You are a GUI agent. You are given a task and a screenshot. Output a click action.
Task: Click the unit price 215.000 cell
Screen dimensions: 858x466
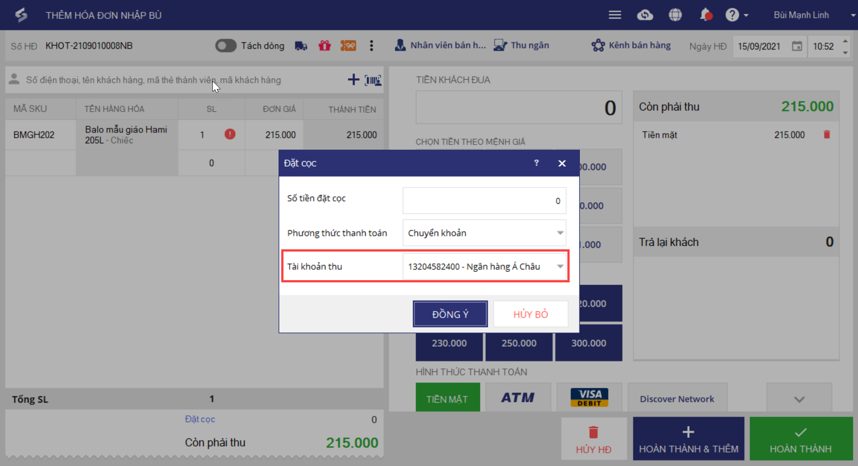[x=274, y=134]
